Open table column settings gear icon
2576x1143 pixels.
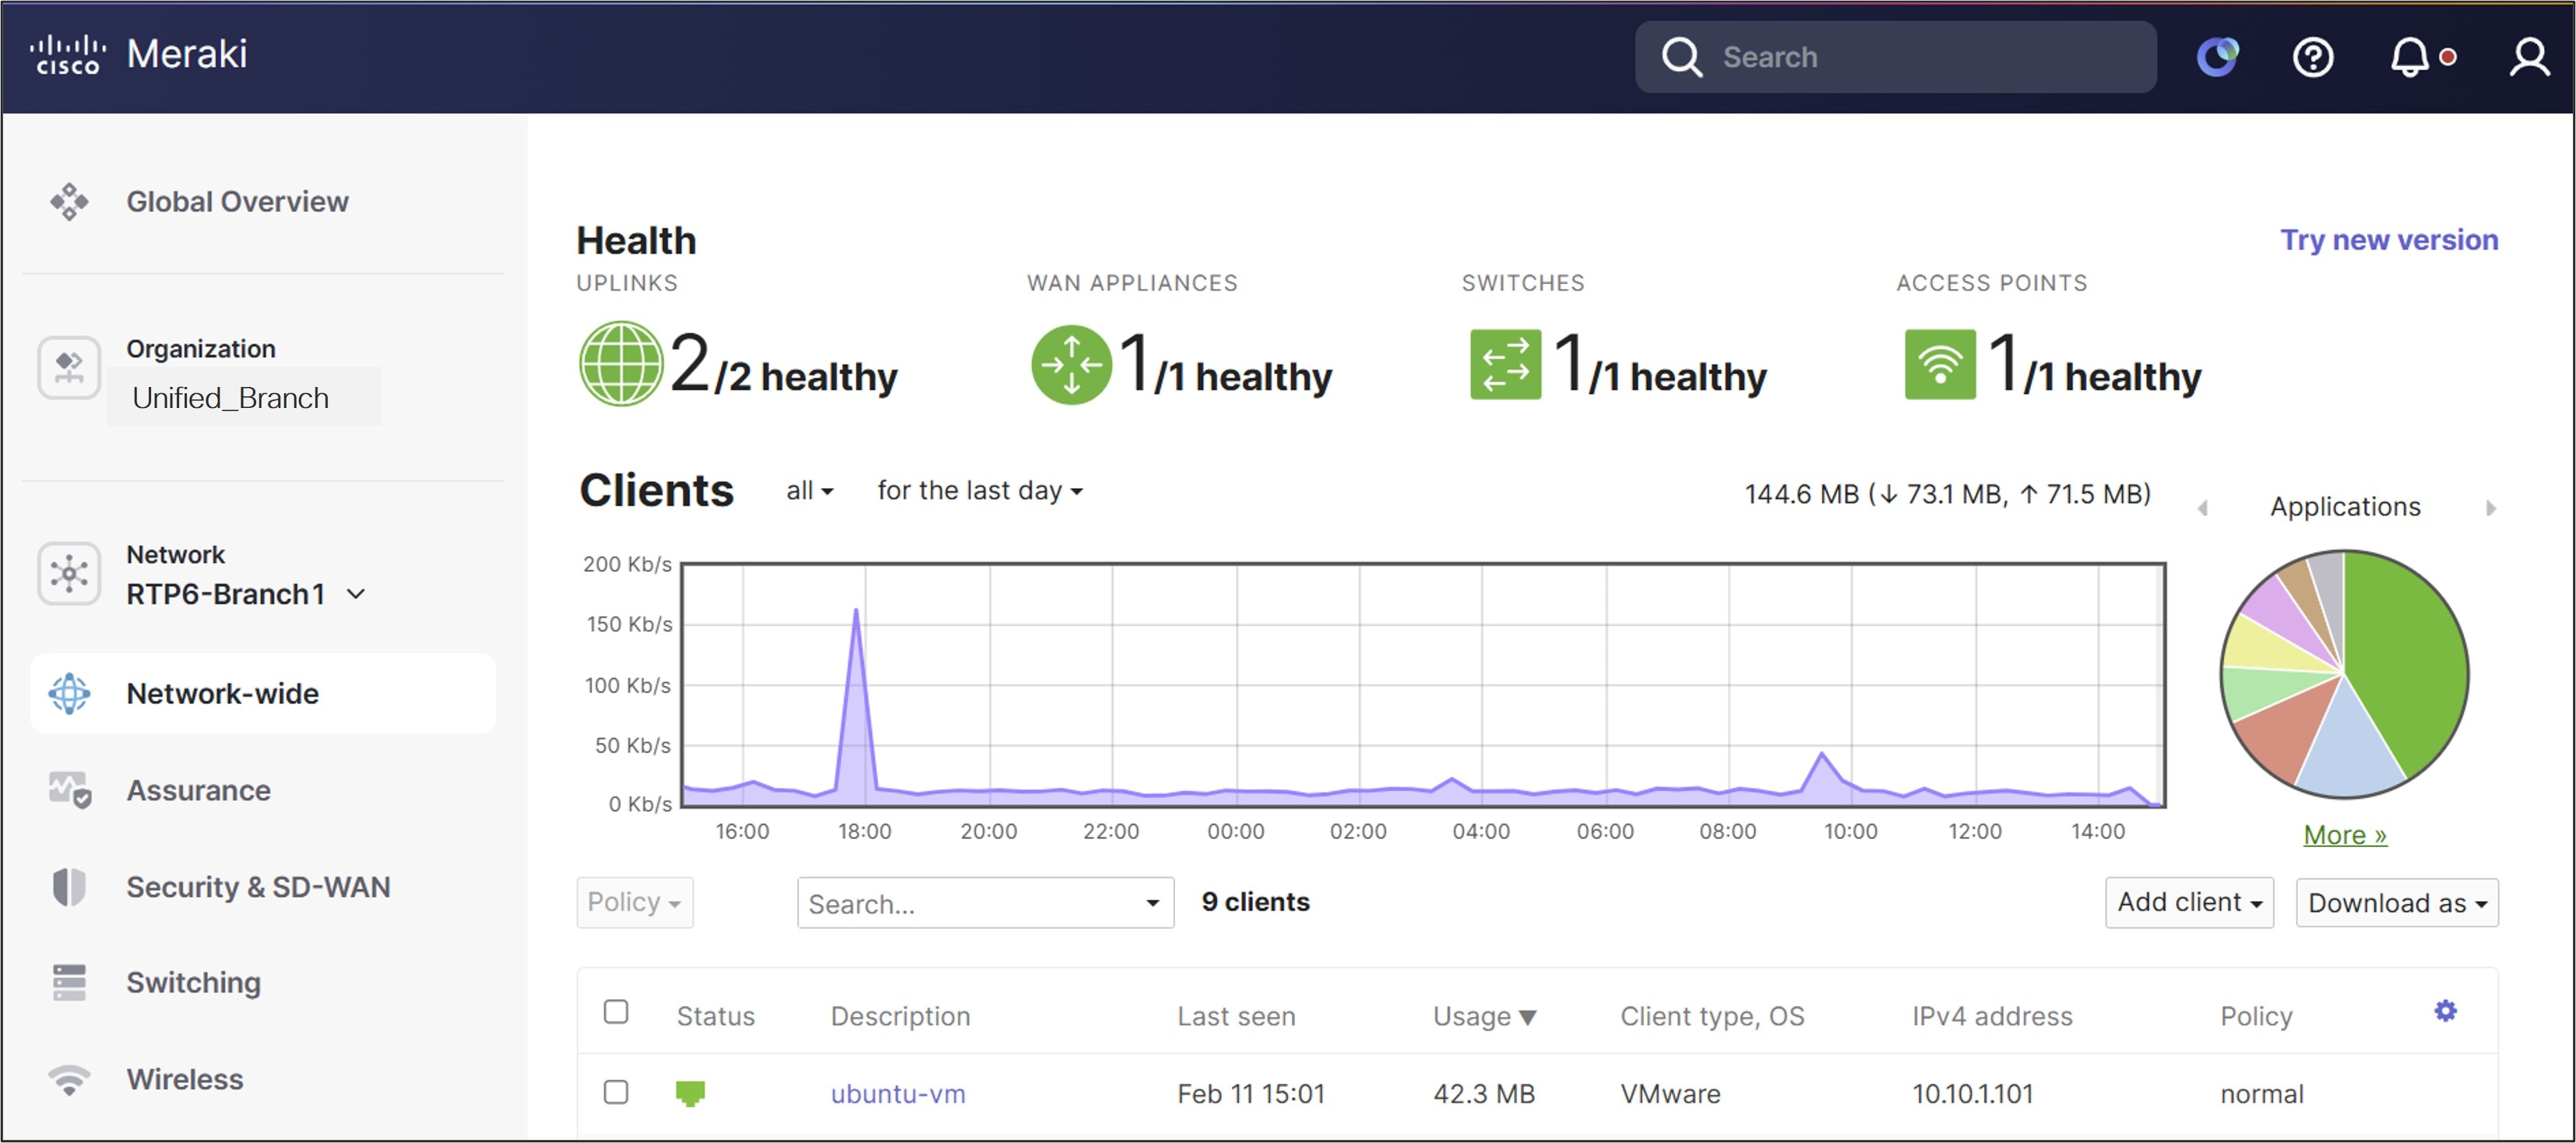(2445, 1011)
